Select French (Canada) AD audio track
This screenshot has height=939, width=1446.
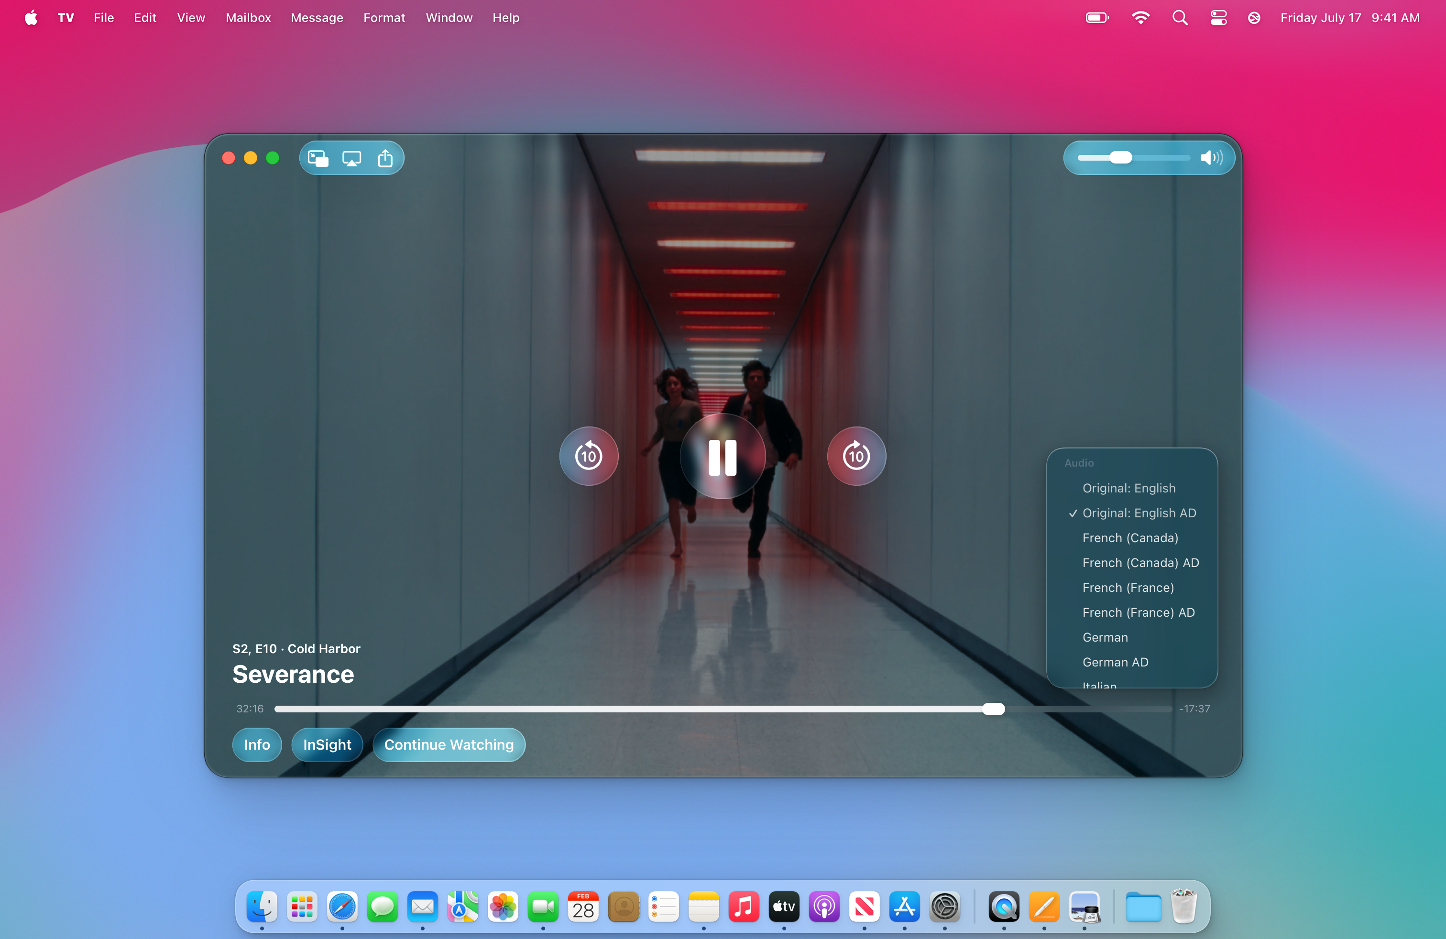point(1140,562)
